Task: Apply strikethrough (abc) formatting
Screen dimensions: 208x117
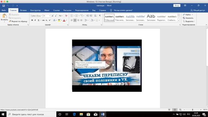Action: [43, 20]
